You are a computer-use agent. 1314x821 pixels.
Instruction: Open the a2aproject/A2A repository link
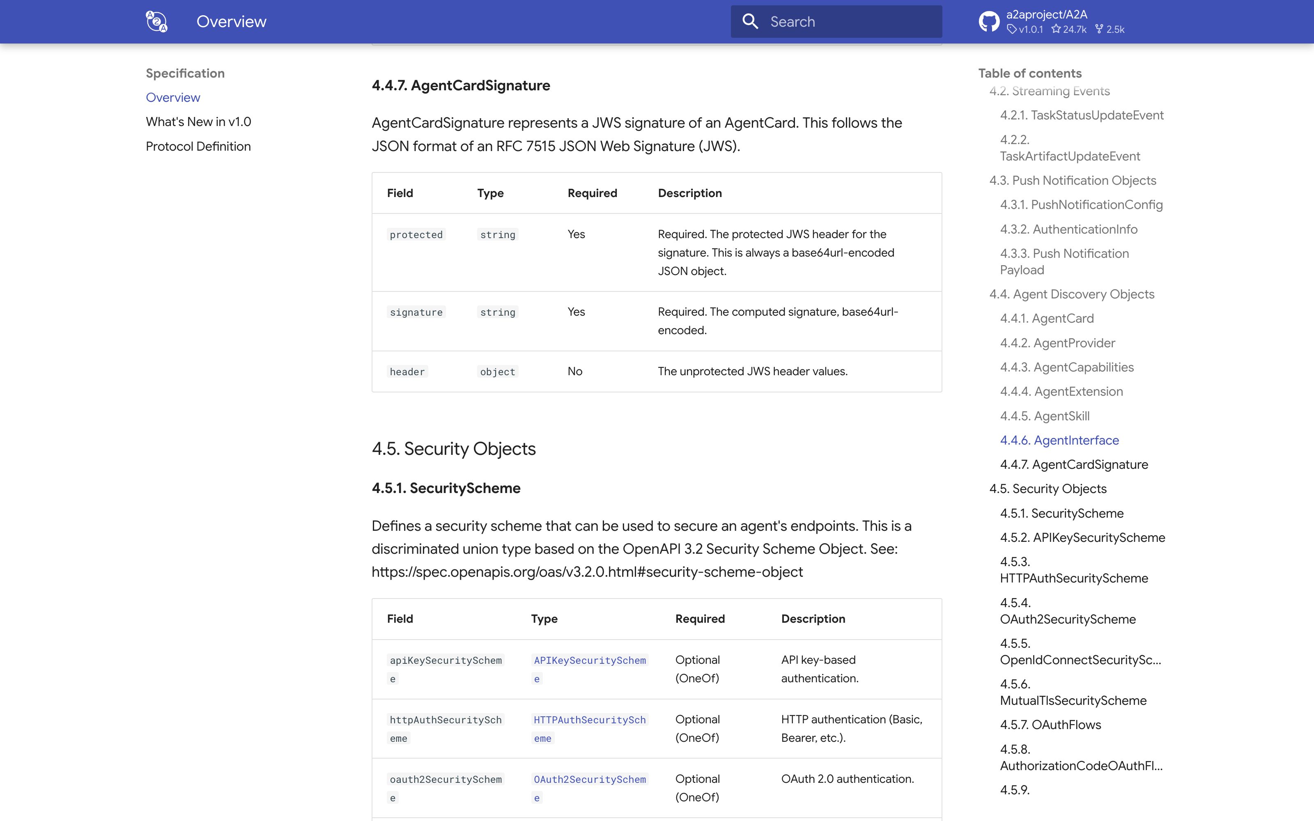[1046, 15]
